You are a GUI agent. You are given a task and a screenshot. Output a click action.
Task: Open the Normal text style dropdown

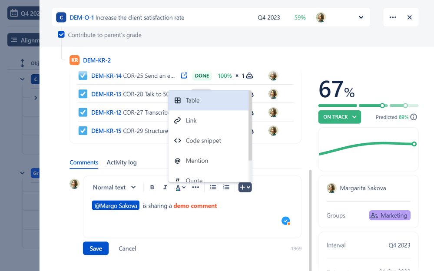pyautogui.click(x=114, y=188)
